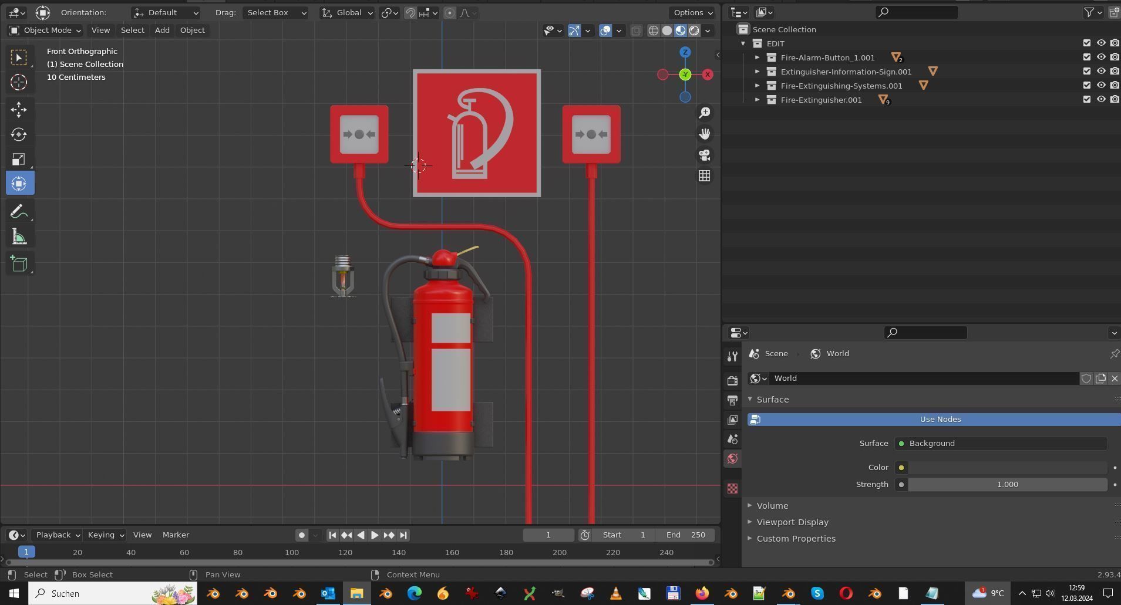
Task: Open the Tool properties tab
Action: click(732, 357)
